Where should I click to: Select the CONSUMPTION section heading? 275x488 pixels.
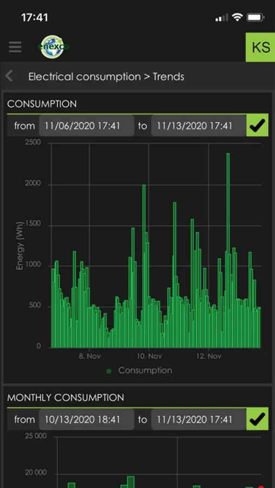[42, 104]
